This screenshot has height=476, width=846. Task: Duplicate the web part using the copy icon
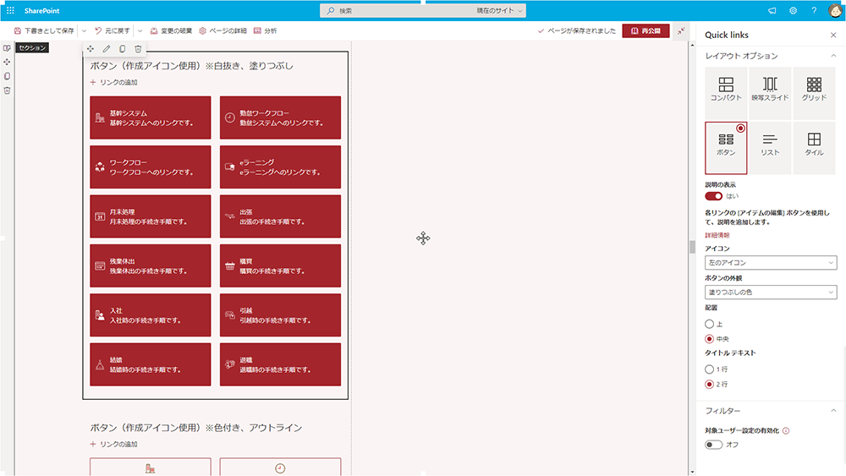click(x=122, y=49)
